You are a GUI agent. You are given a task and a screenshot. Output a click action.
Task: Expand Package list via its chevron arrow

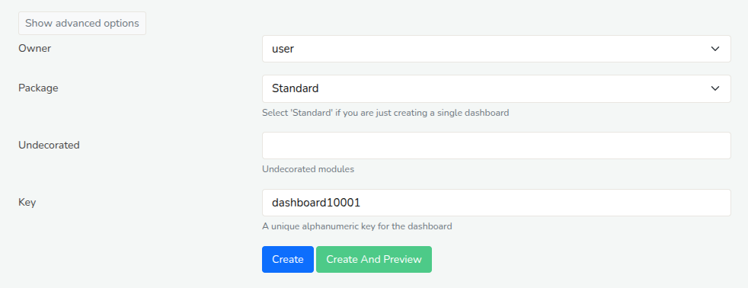pos(714,88)
